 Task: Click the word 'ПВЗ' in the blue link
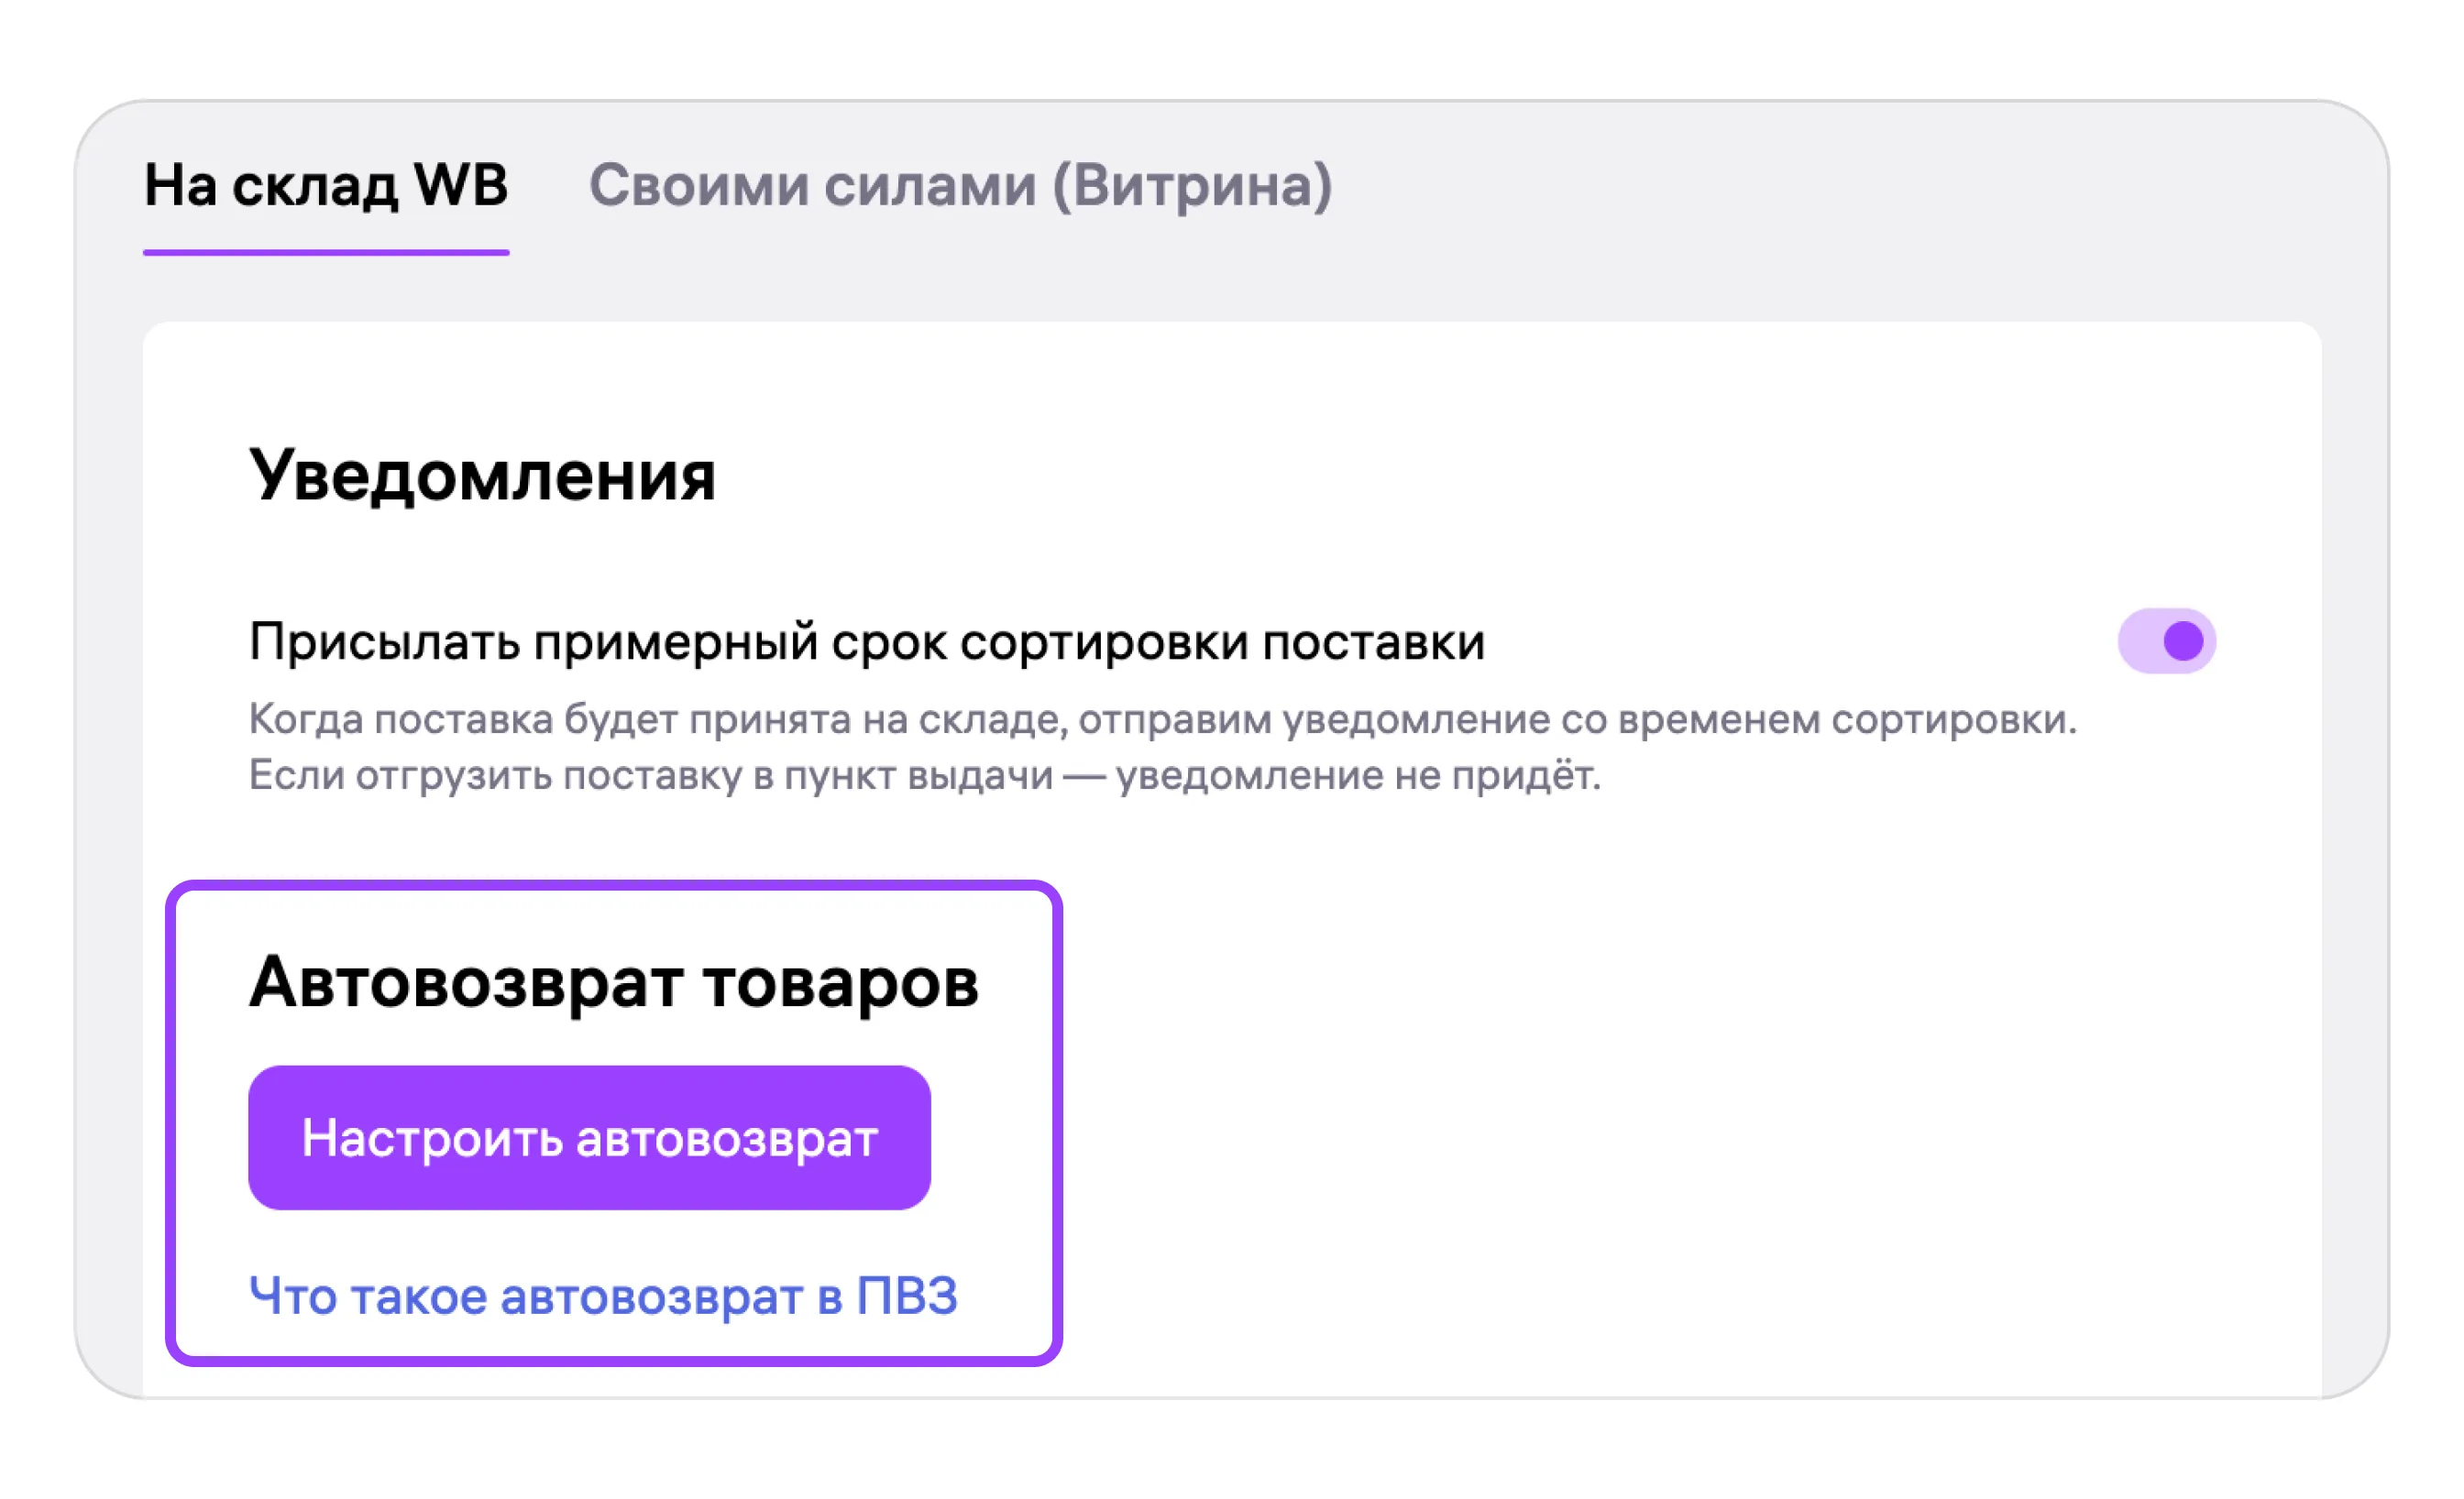click(x=907, y=1297)
